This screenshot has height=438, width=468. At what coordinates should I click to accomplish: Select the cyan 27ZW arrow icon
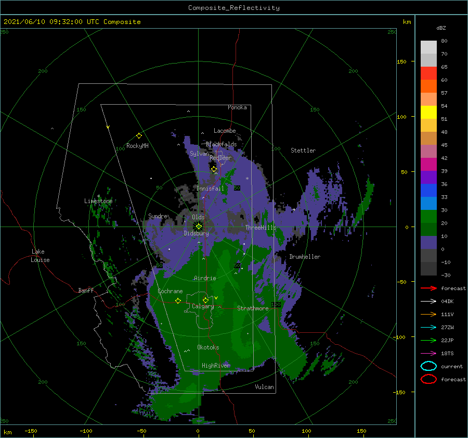428,328
